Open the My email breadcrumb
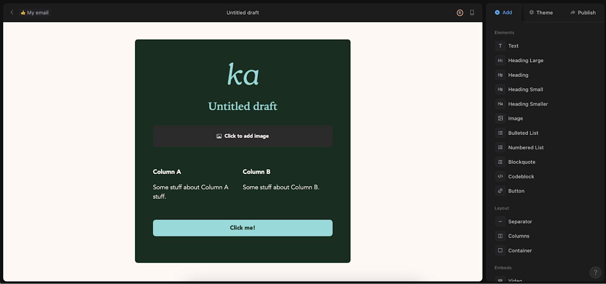This screenshot has height=284, width=606. coord(35,13)
